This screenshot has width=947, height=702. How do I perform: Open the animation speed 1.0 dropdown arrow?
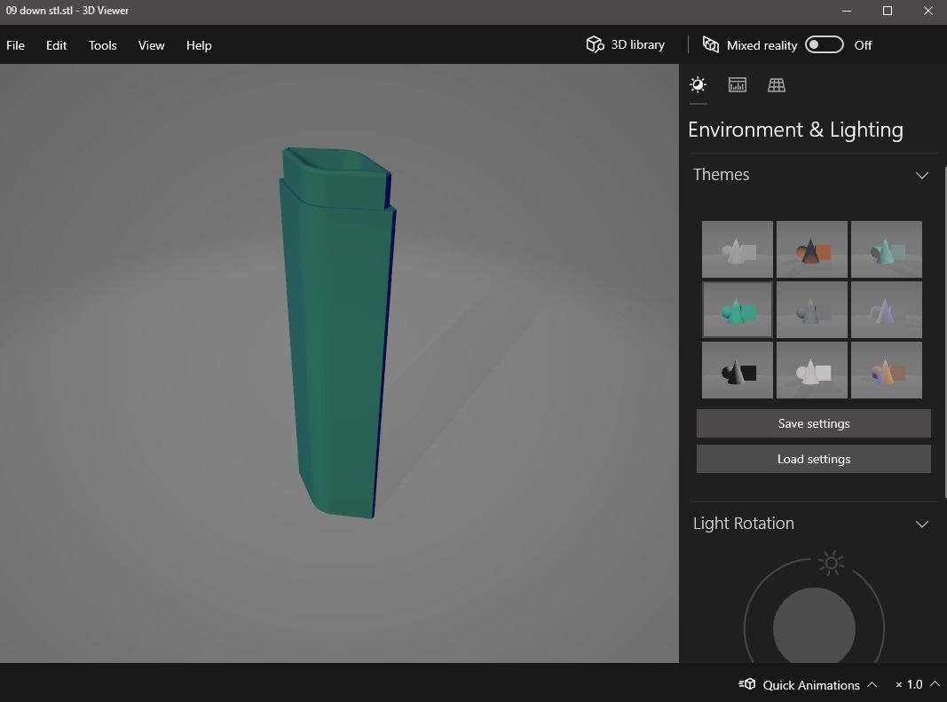click(x=935, y=684)
